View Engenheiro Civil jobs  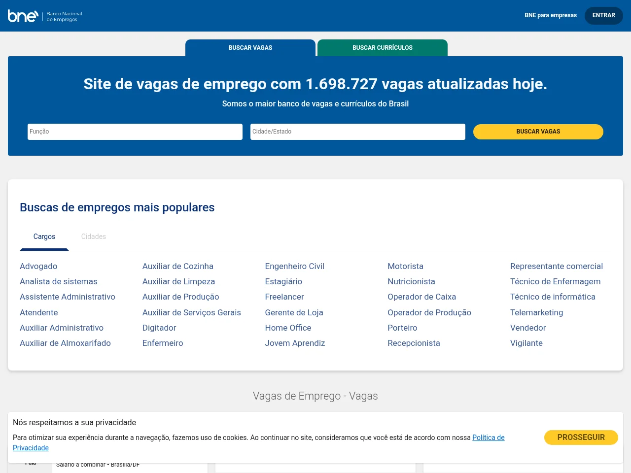click(x=295, y=266)
